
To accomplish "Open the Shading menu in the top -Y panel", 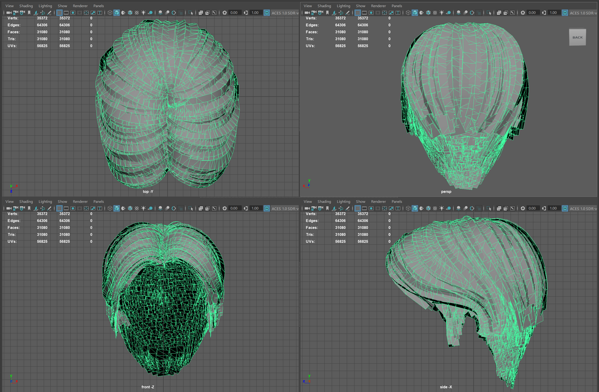I will click(26, 6).
